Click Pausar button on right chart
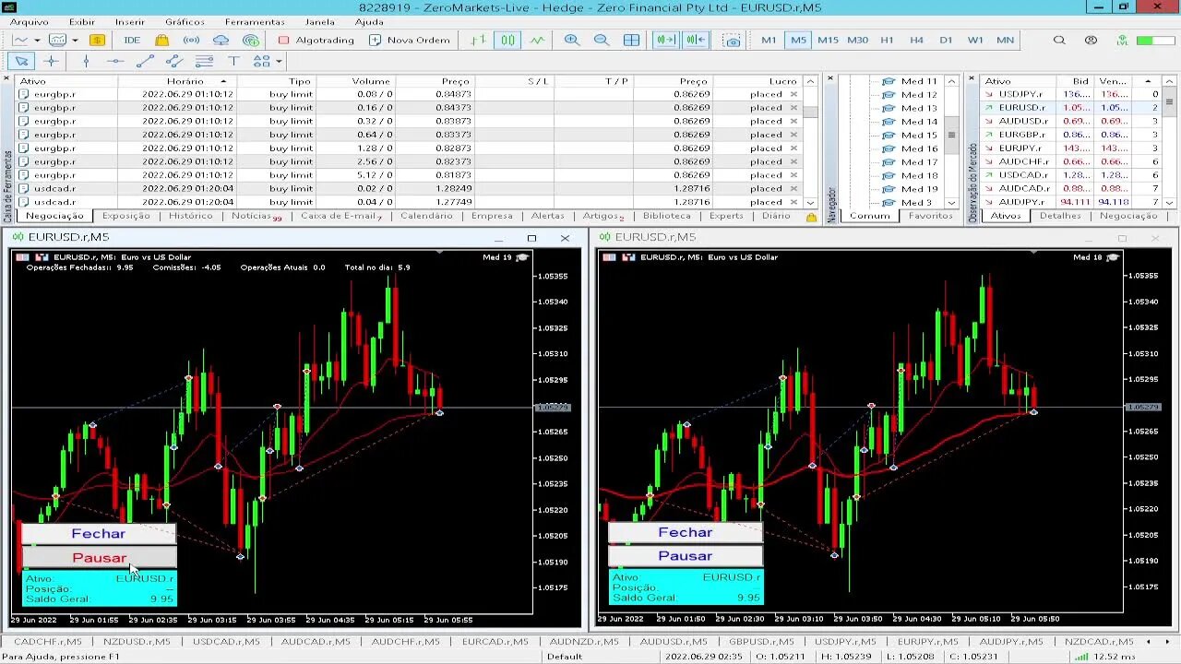Screen dimensions: 1181x664 [x=685, y=556]
